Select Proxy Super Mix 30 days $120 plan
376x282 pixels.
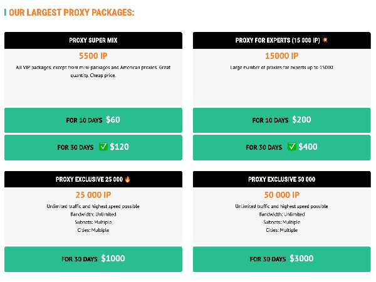click(93, 147)
